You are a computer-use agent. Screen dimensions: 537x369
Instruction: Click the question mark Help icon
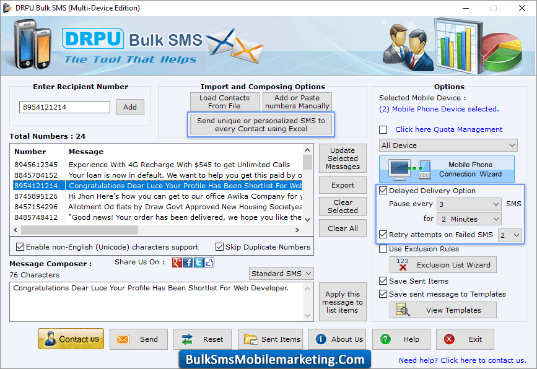click(x=385, y=339)
